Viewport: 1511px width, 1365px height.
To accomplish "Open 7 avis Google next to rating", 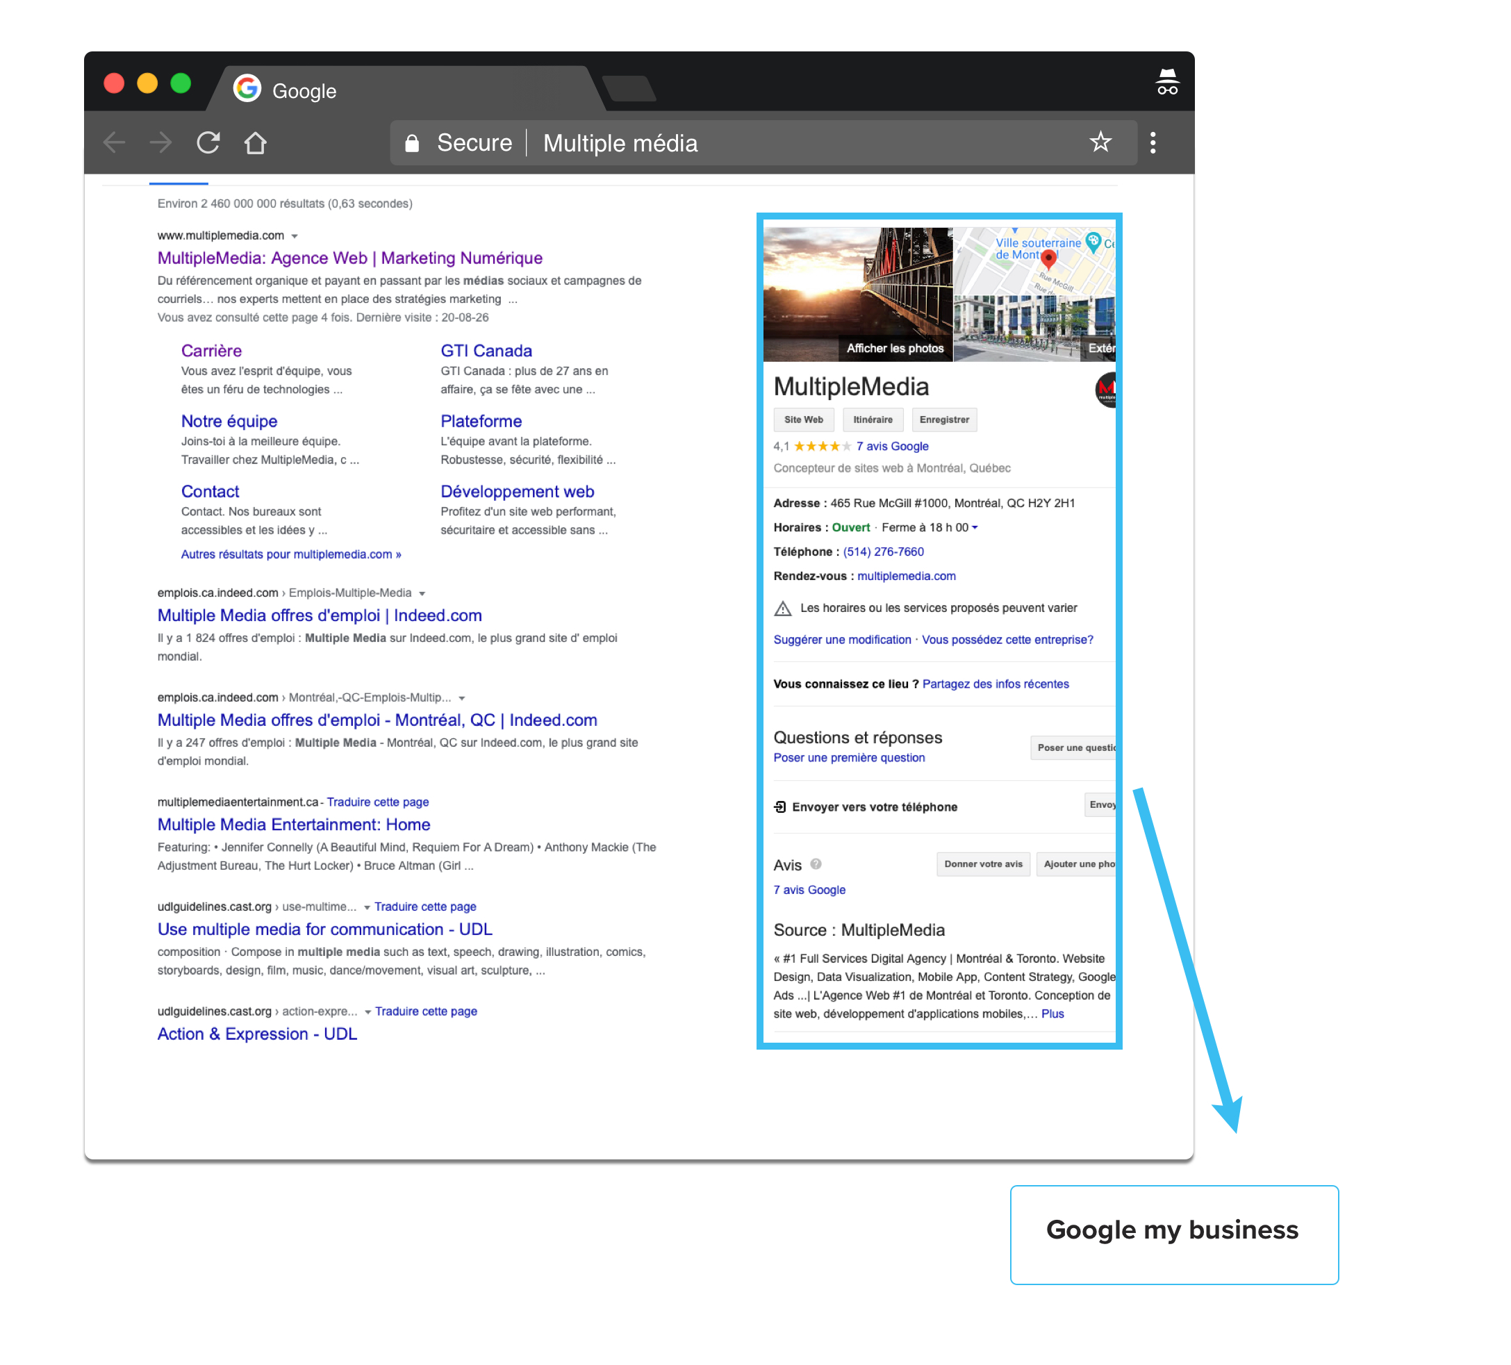I will [x=892, y=446].
